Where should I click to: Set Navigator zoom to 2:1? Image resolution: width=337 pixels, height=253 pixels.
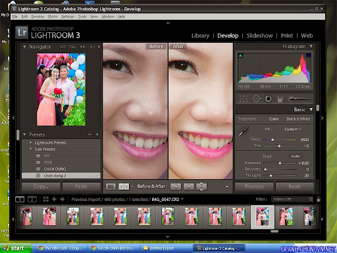tap(93, 47)
